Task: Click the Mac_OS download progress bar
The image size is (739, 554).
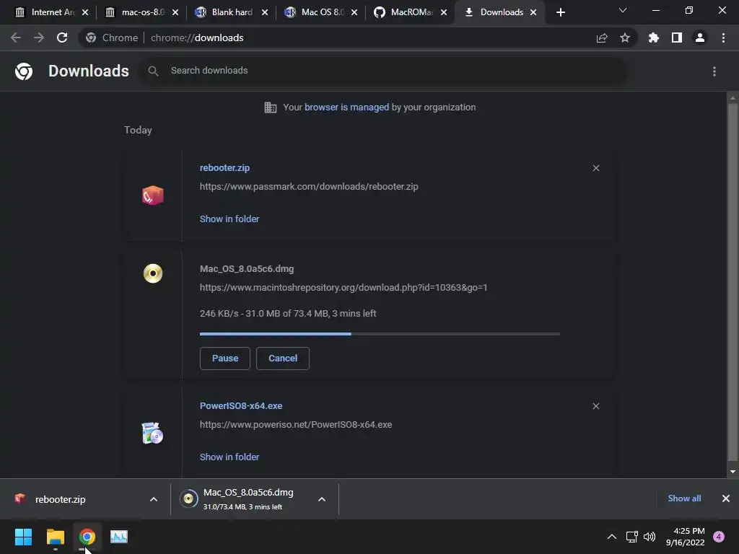Action: pos(380,334)
